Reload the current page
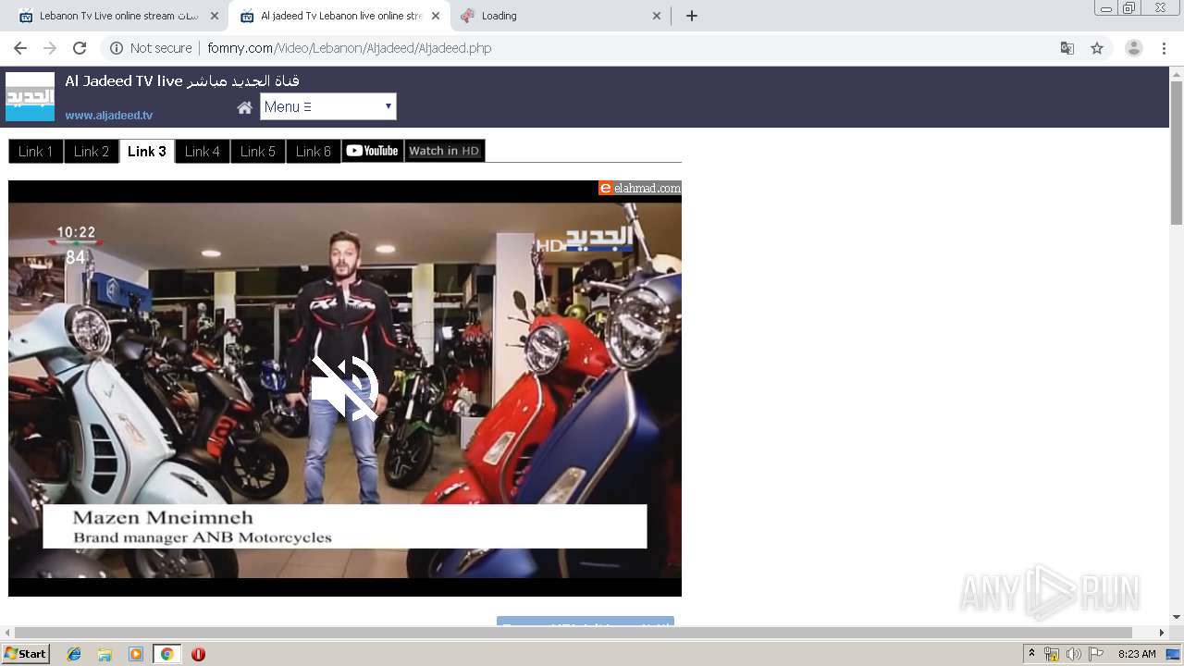The image size is (1184, 666). (x=80, y=48)
